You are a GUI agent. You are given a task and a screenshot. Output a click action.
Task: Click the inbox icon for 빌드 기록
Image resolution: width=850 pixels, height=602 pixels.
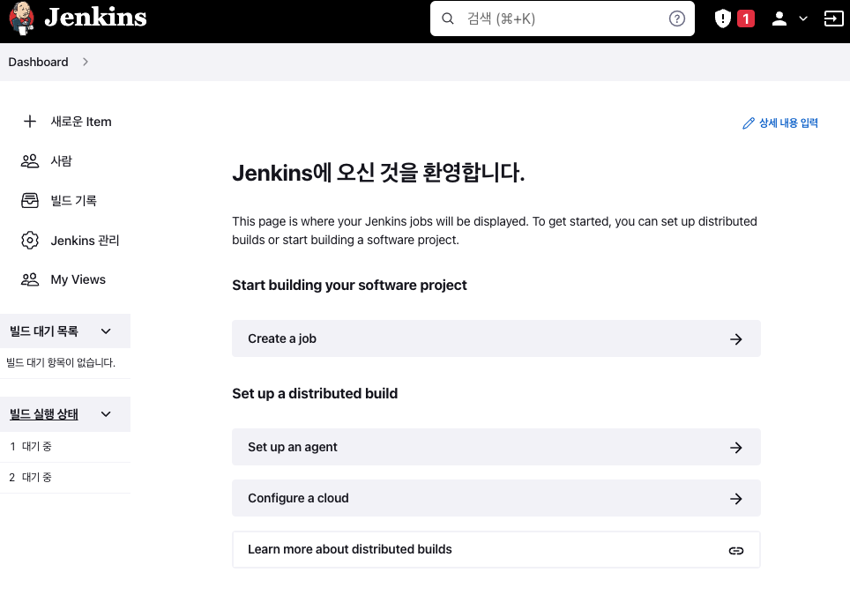click(30, 200)
